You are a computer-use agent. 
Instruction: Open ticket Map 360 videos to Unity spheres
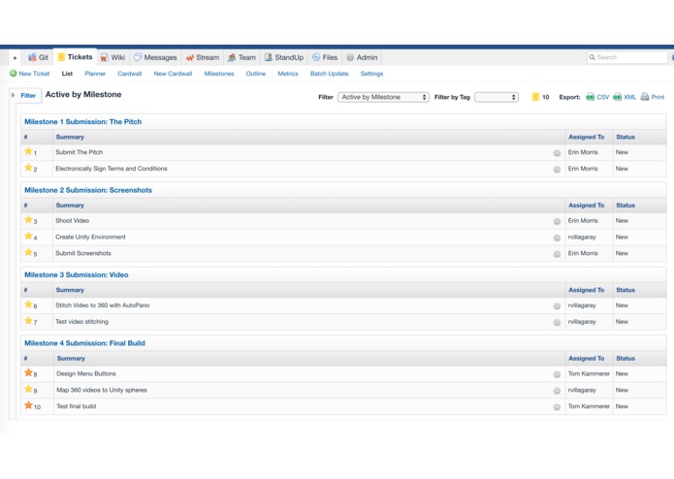click(x=102, y=390)
